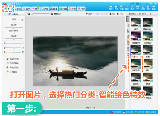This screenshot has height=116, width=160.
Task: Open the 背景虚化 background blur tool
Action: [12, 72]
